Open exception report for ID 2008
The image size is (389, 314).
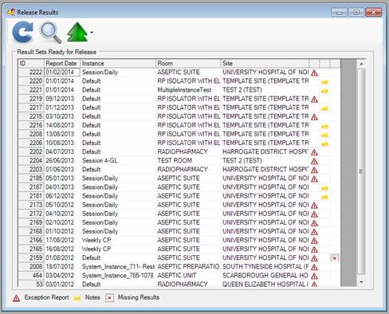[314, 267]
